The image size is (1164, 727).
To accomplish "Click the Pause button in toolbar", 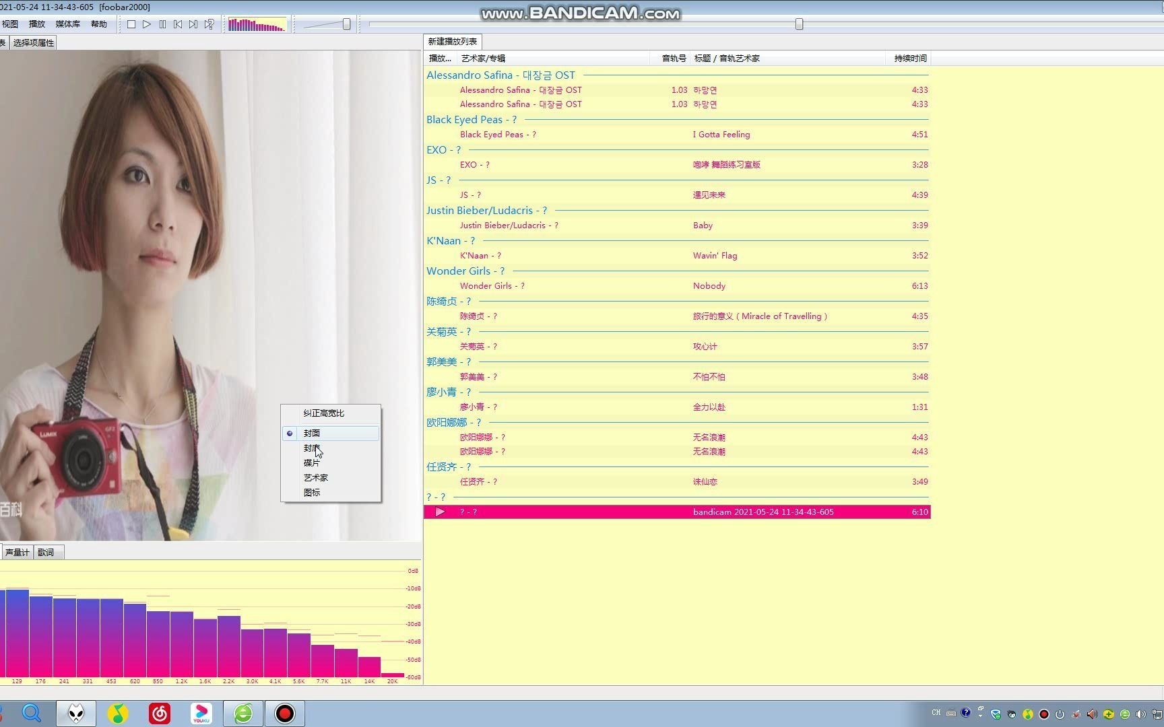I will (x=162, y=24).
